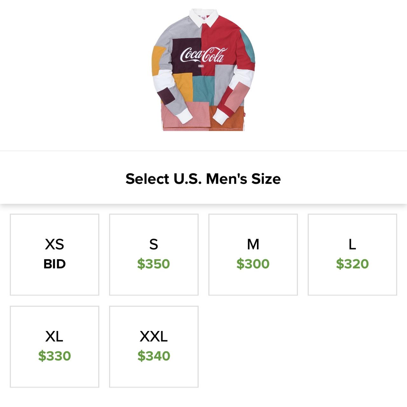Click the $300 price for Medium
Viewport: 407px width, 407px height.
click(x=253, y=264)
